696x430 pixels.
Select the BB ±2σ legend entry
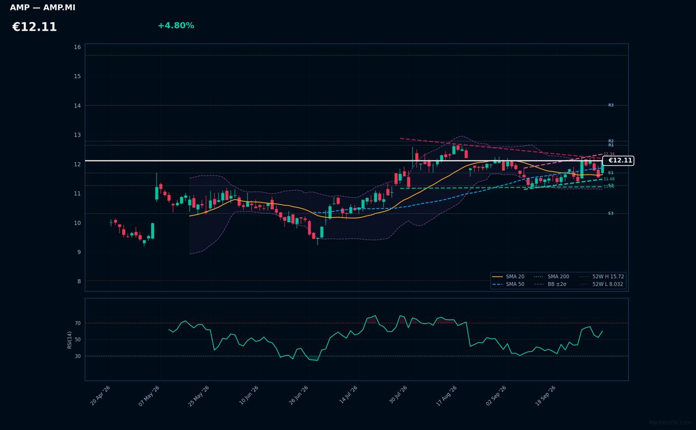[x=552, y=285]
